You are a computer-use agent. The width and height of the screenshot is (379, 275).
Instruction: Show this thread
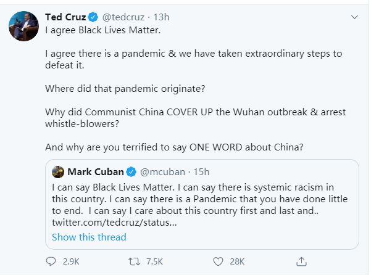89,237
